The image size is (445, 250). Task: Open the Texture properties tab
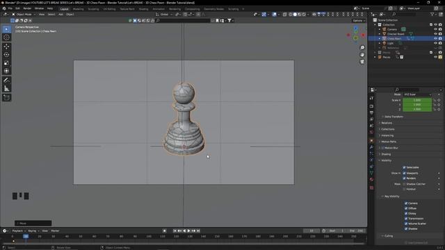tap(371, 187)
